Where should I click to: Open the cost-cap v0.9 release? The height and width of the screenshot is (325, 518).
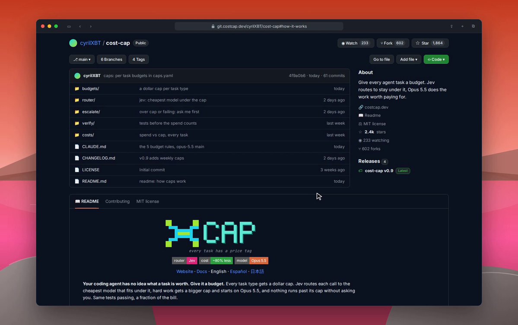pos(379,170)
